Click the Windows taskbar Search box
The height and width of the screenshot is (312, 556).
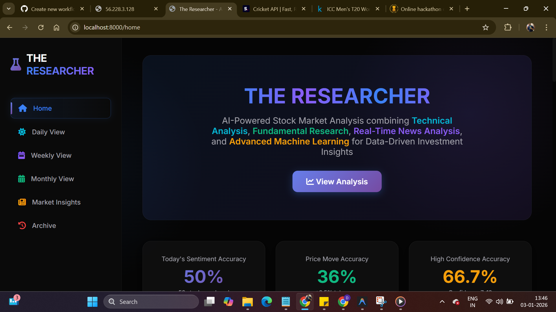point(151,302)
